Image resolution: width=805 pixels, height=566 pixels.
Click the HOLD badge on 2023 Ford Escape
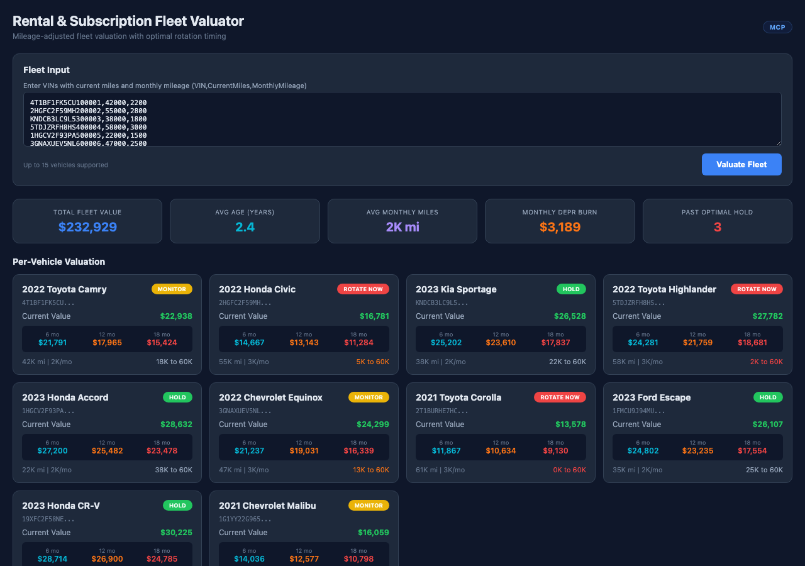coord(768,397)
